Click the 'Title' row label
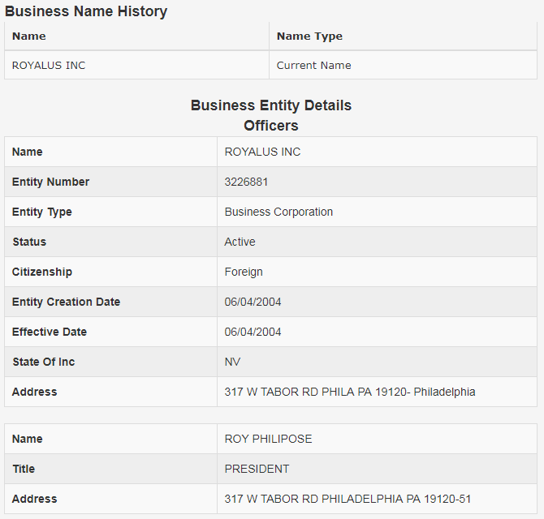 [x=24, y=469]
